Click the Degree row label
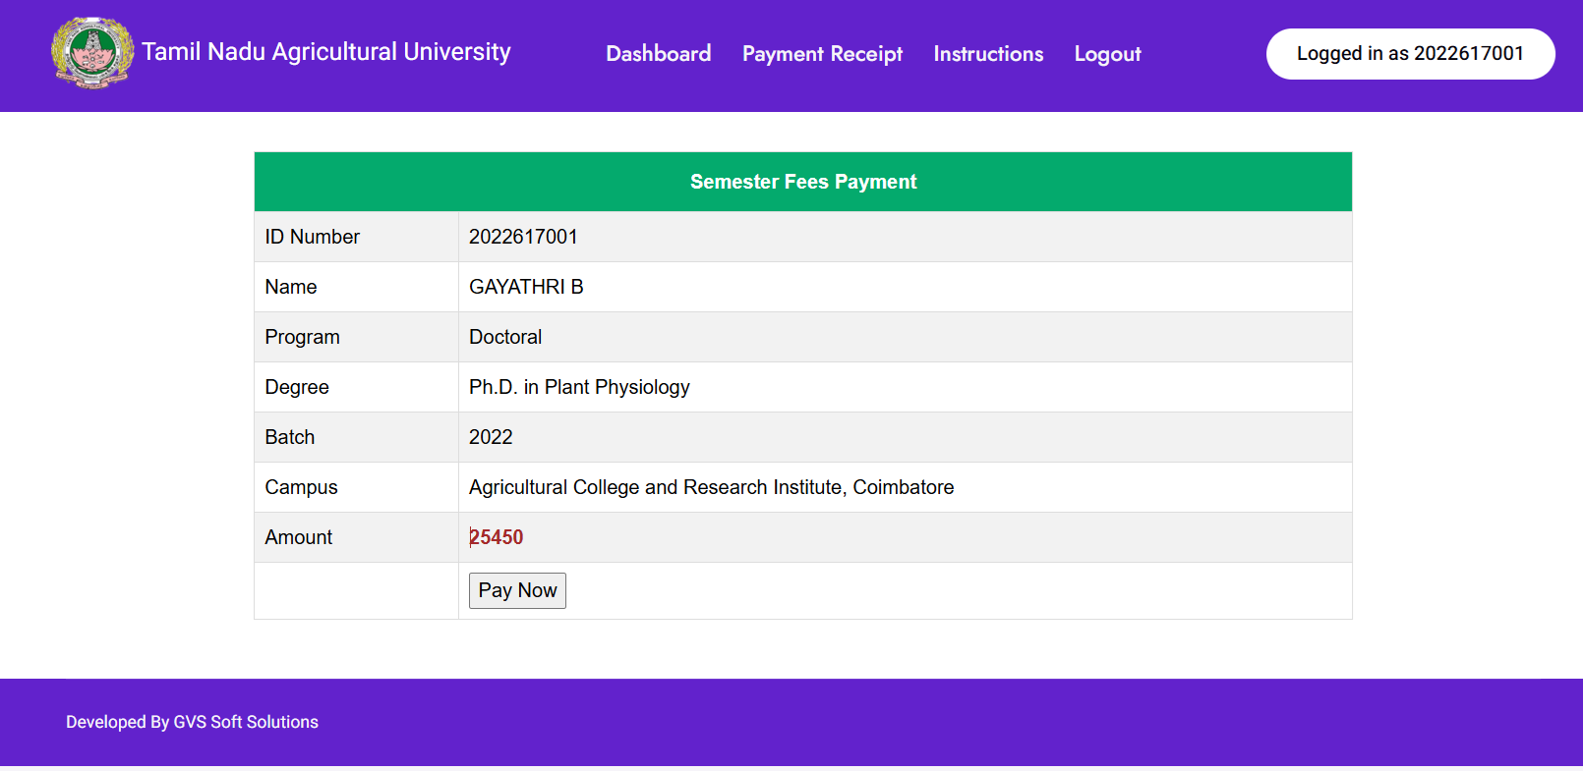This screenshot has height=771, width=1583. pyautogui.click(x=297, y=387)
